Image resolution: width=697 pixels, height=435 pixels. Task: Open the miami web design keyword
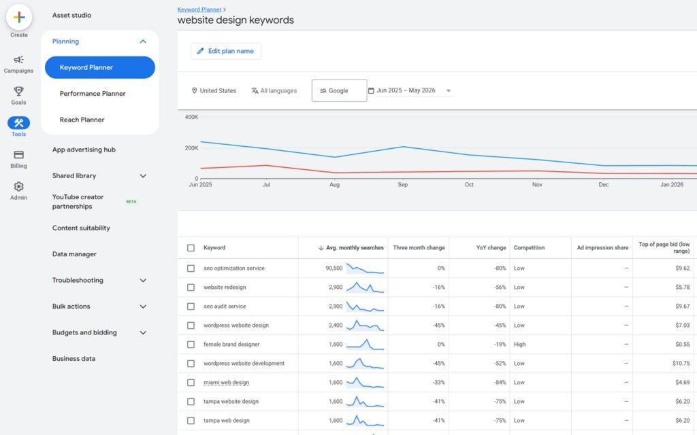point(226,382)
